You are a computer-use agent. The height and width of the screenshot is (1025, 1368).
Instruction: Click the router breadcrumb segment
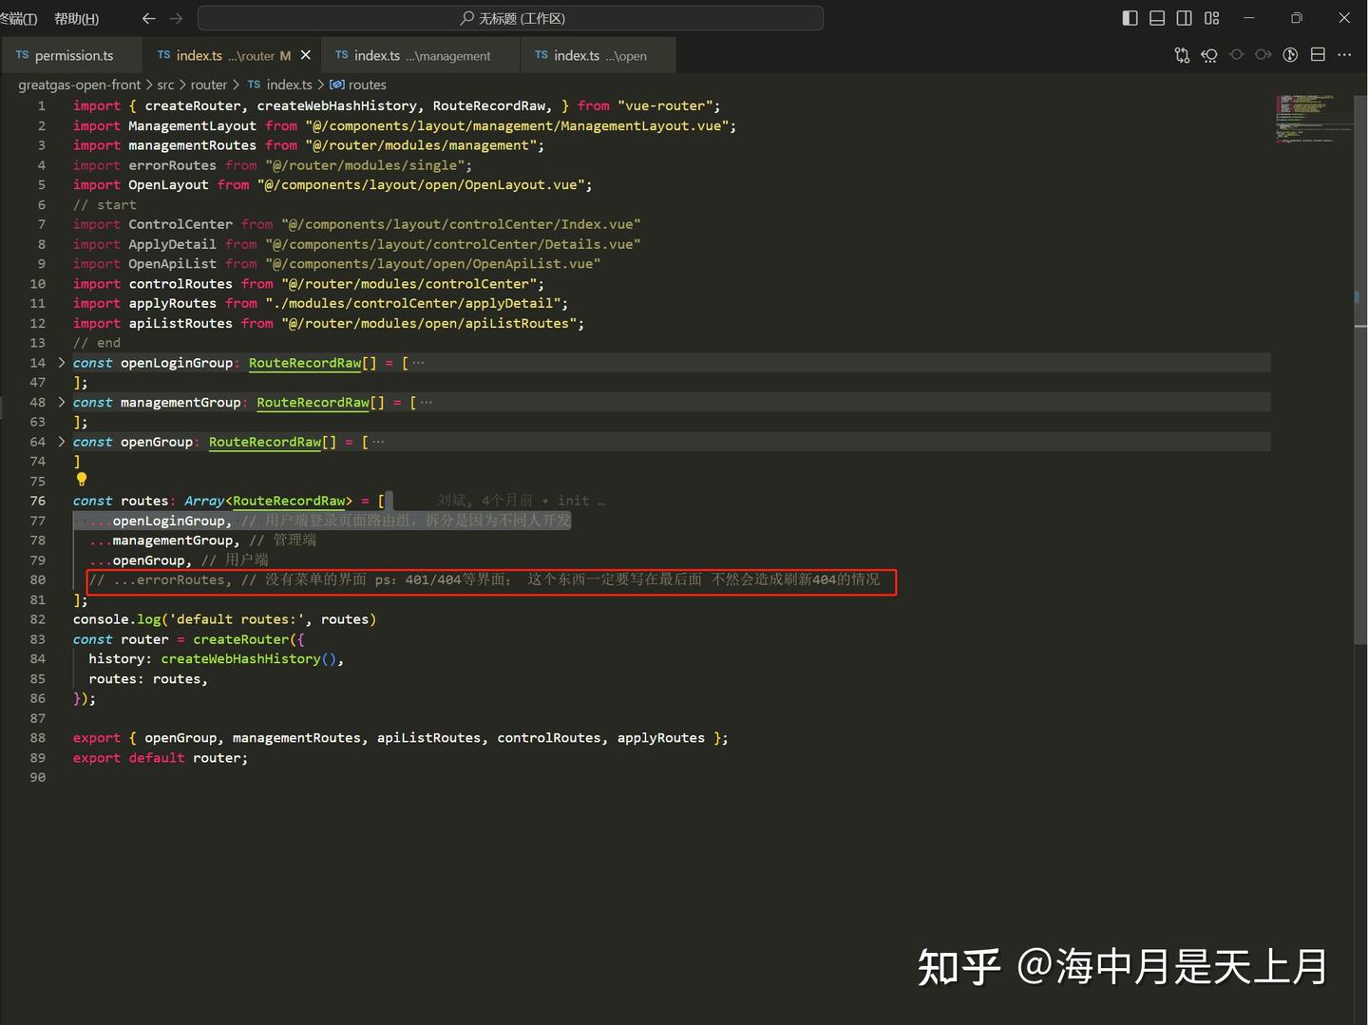[x=209, y=85]
